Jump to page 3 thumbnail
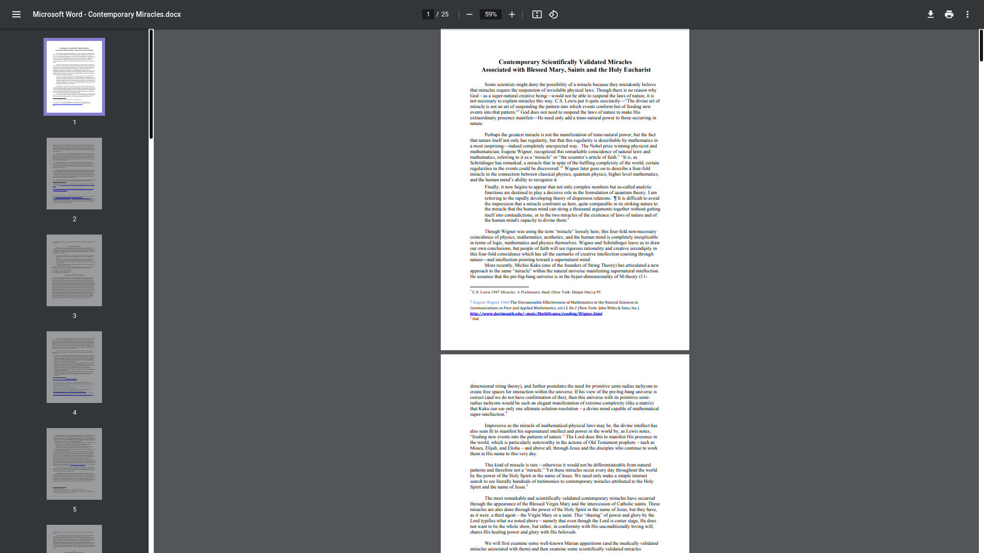This screenshot has width=984, height=553. click(74, 270)
